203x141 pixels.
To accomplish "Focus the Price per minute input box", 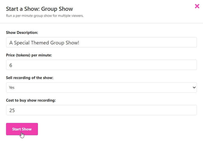I will [101, 65].
